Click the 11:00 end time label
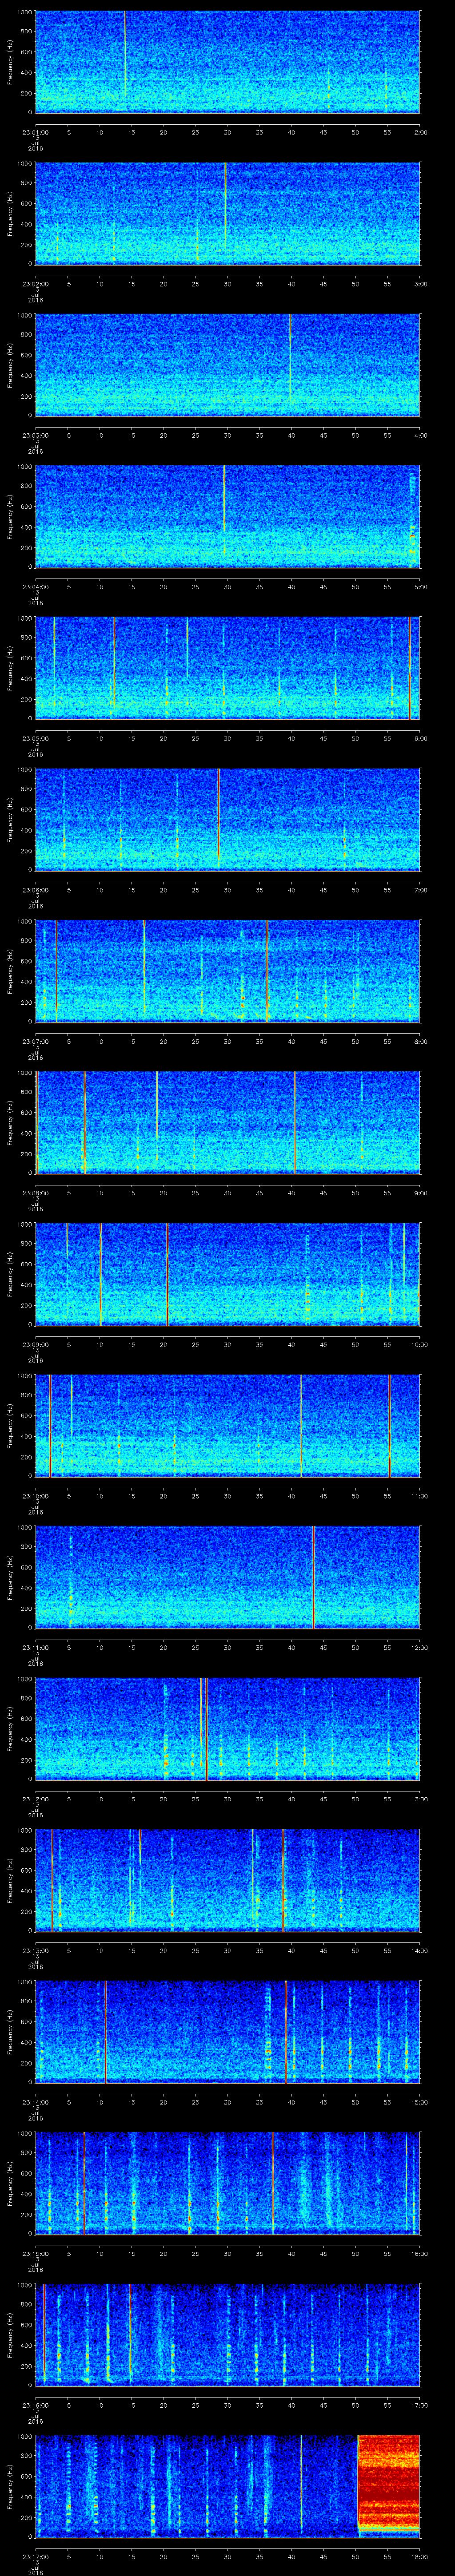Viewport: 455px width, 2576px height. click(420, 1495)
